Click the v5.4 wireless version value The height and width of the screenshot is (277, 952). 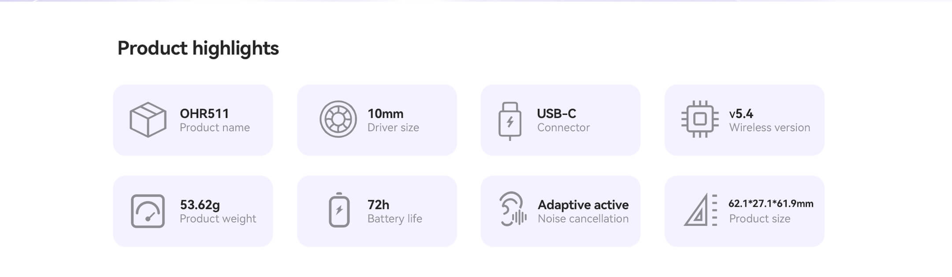pyautogui.click(x=741, y=114)
